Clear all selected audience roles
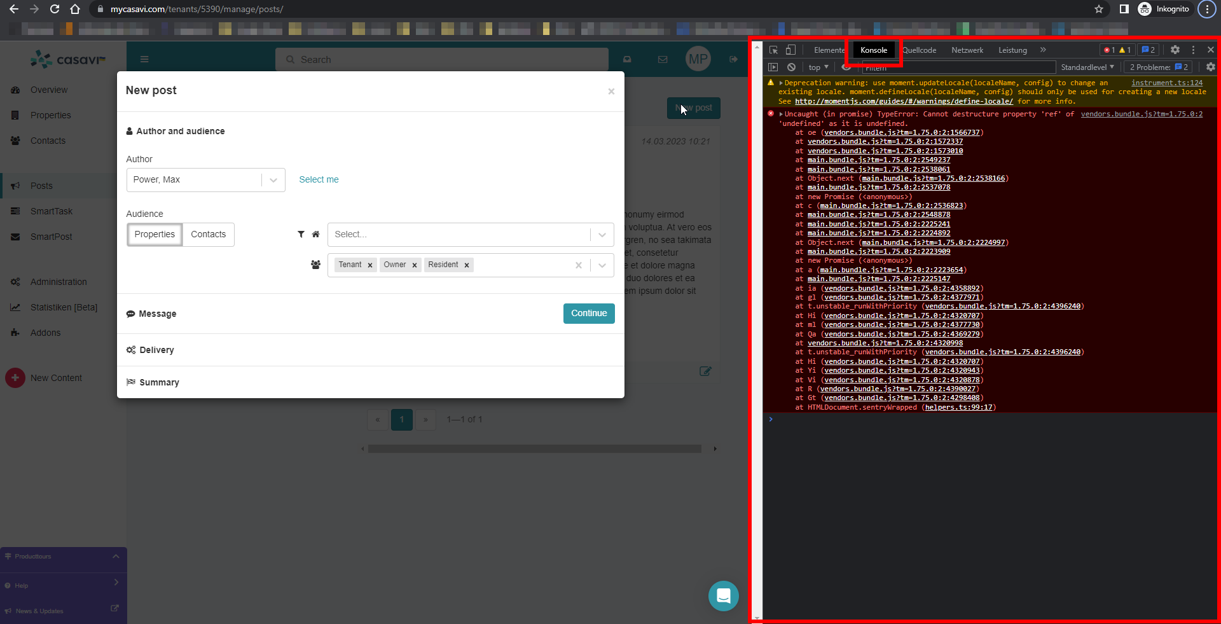 [x=579, y=265]
